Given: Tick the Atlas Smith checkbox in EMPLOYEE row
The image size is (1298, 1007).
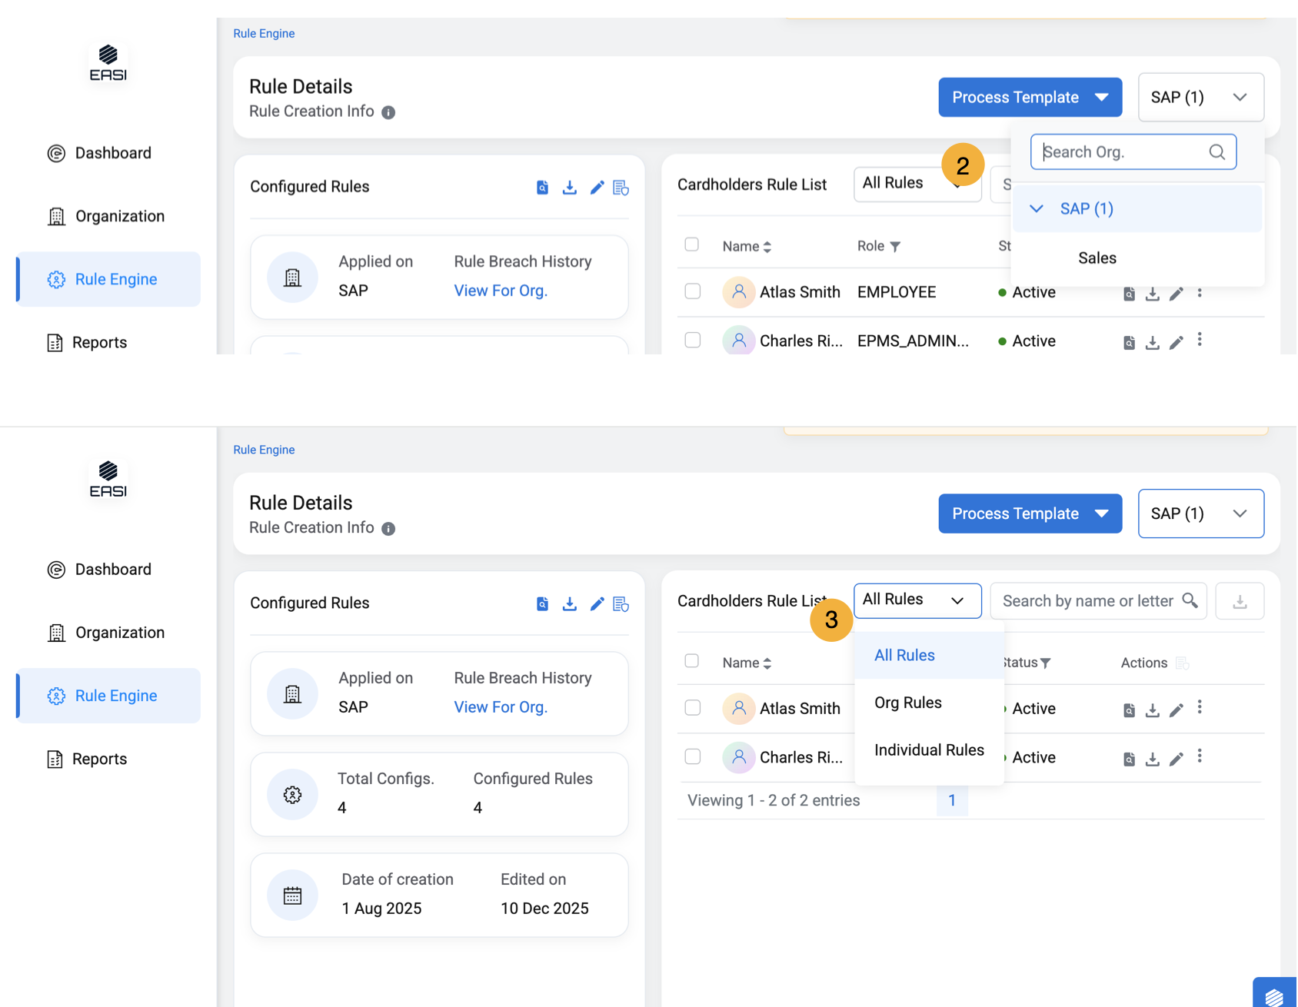Looking at the screenshot, I should coord(693,291).
